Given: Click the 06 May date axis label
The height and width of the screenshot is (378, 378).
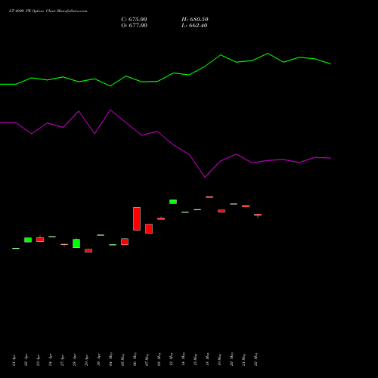Looking at the screenshot, I should 135,359.
